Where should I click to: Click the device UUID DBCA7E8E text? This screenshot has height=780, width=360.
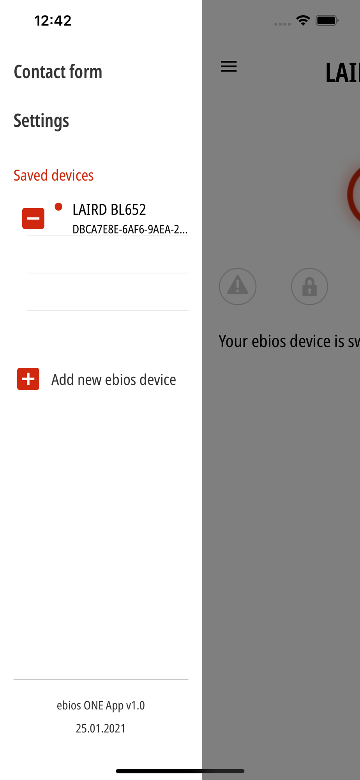click(130, 229)
